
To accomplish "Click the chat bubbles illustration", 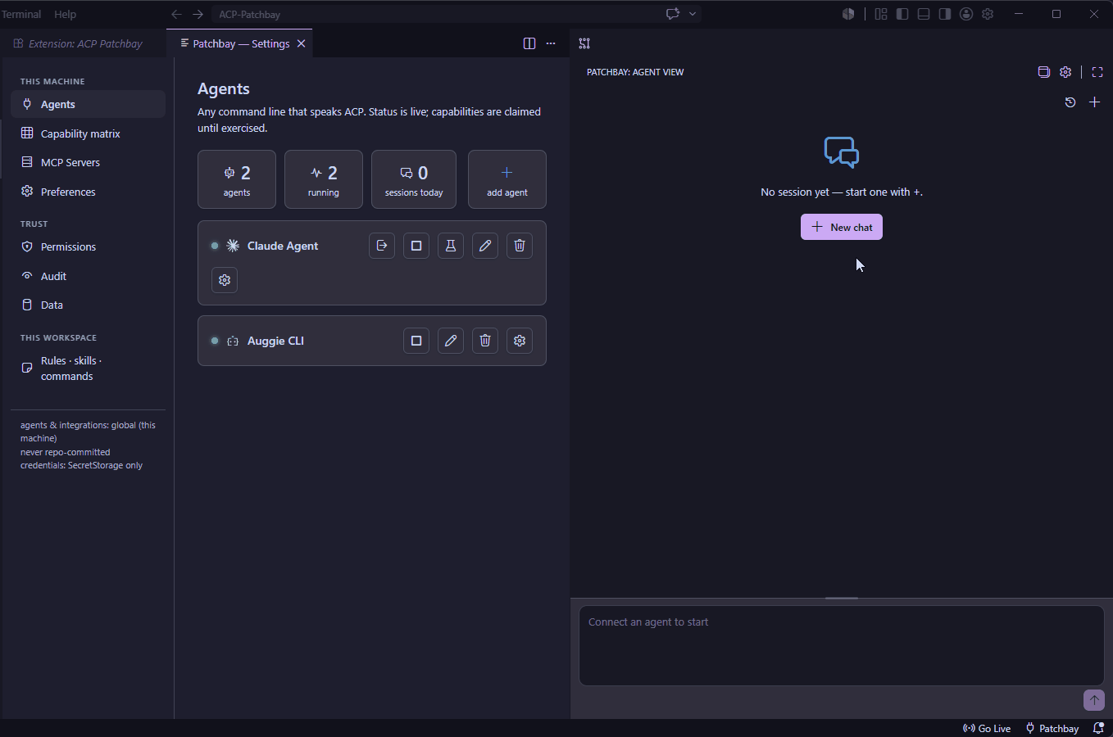I will click(x=842, y=152).
